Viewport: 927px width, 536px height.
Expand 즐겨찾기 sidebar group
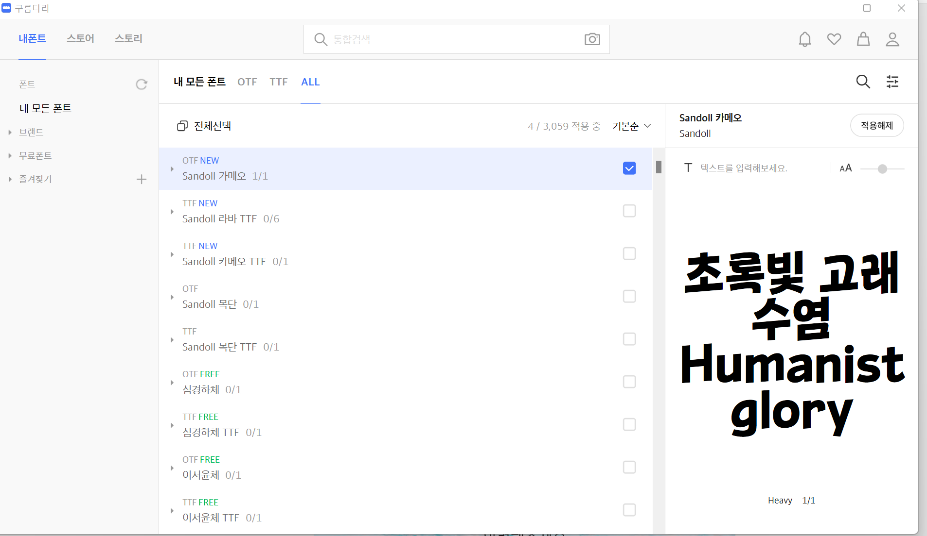10,179
